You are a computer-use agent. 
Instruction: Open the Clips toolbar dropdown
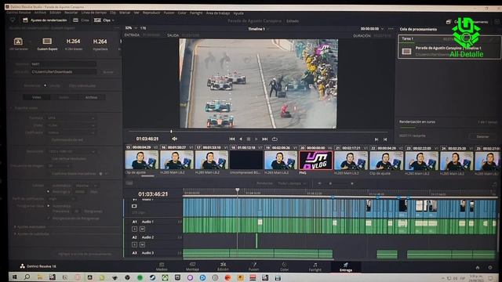tap(104, 20)
